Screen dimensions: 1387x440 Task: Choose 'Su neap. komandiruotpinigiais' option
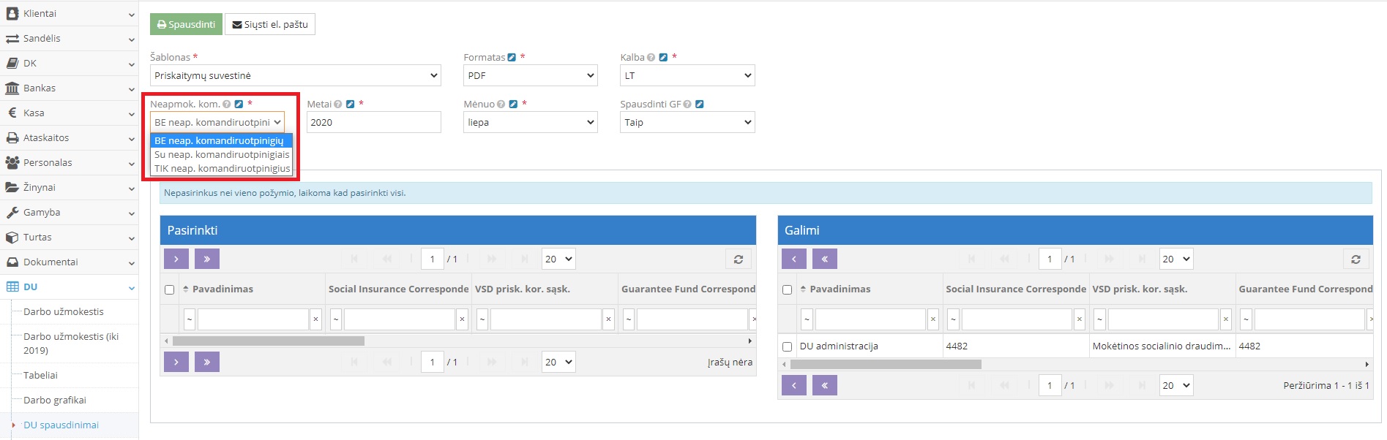pos(222,155)
